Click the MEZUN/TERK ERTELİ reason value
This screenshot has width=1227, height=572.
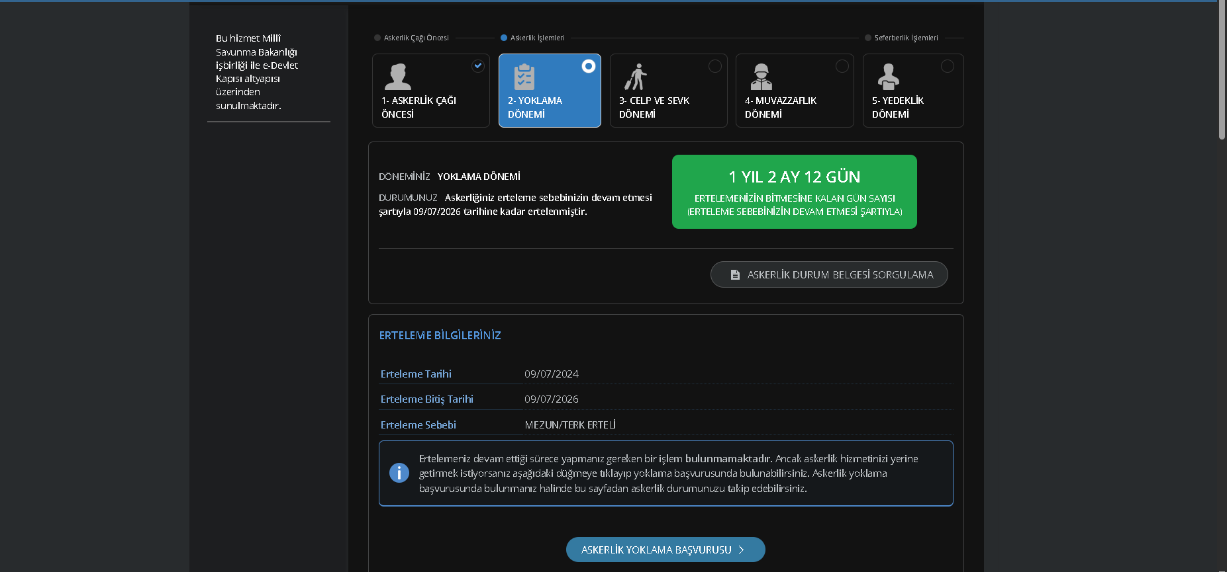tap(570, 425)
